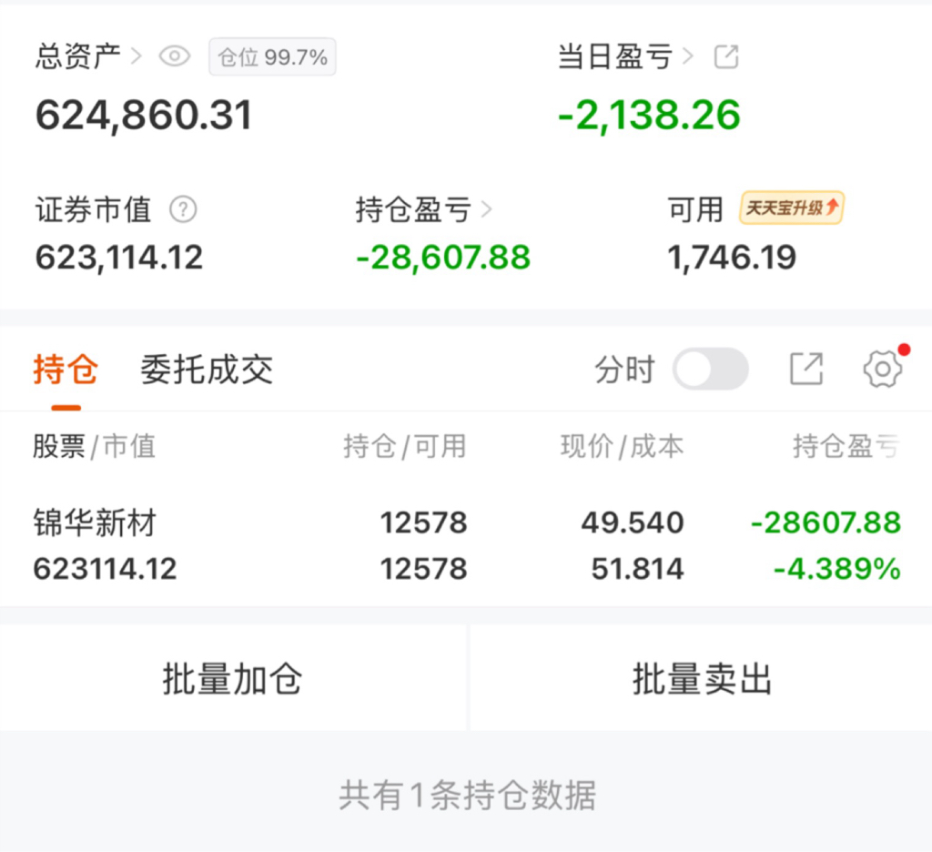The height and width of the screenshot is (852, 932).
Task: Sort by 持仓盈亏 column header
Action: 846,446
